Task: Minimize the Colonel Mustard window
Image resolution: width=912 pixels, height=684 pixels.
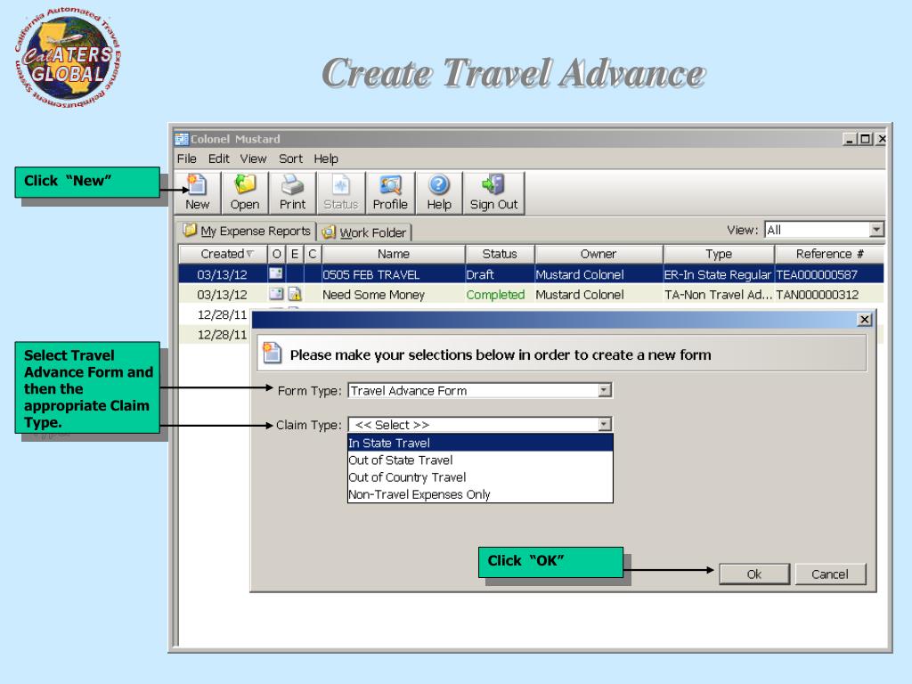Action: tap(850, 139)
